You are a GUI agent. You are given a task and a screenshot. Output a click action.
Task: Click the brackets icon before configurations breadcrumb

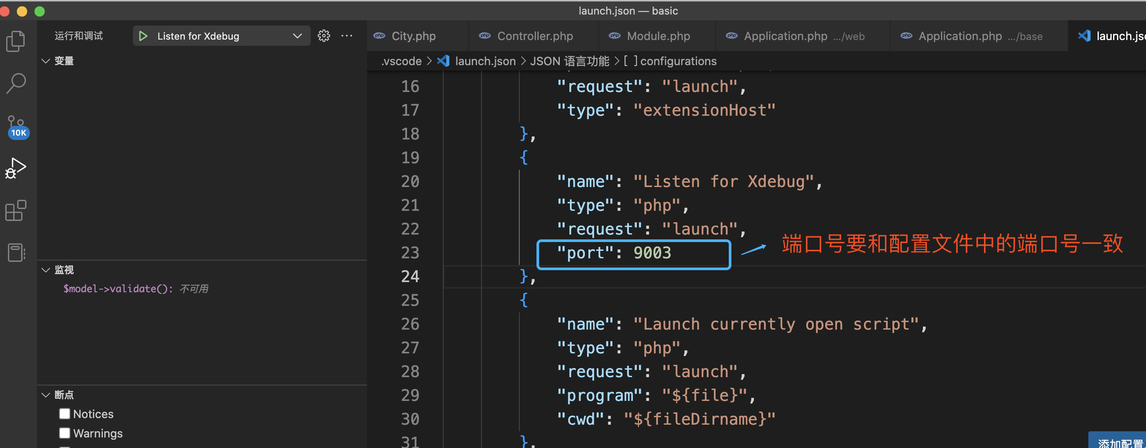click(x=630, y=61)
